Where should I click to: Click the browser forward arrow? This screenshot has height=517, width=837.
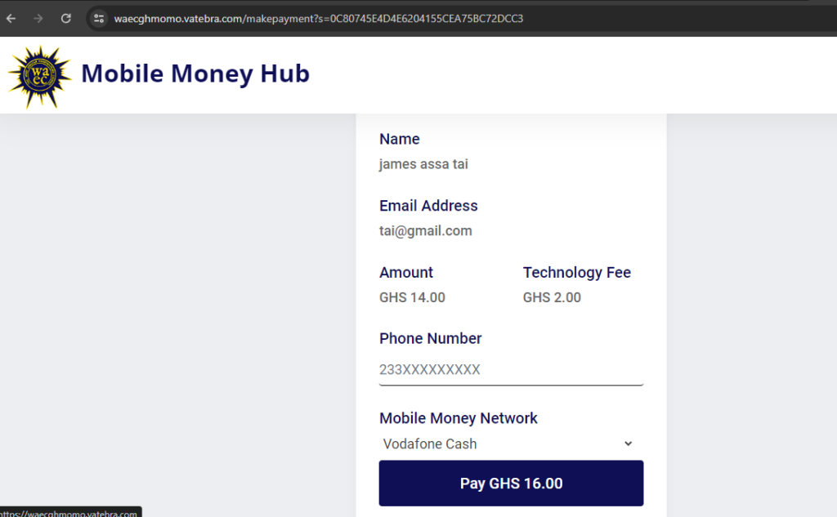38,19
